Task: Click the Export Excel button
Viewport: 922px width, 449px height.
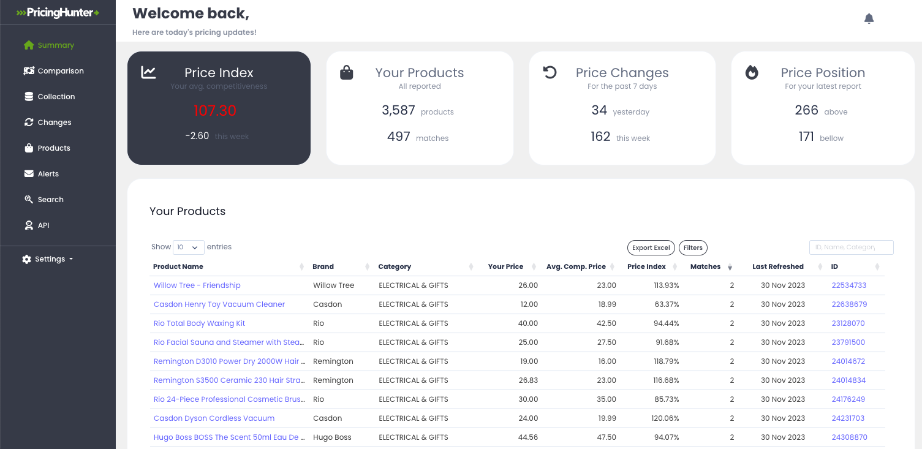Action: click(x=651, y=247)
